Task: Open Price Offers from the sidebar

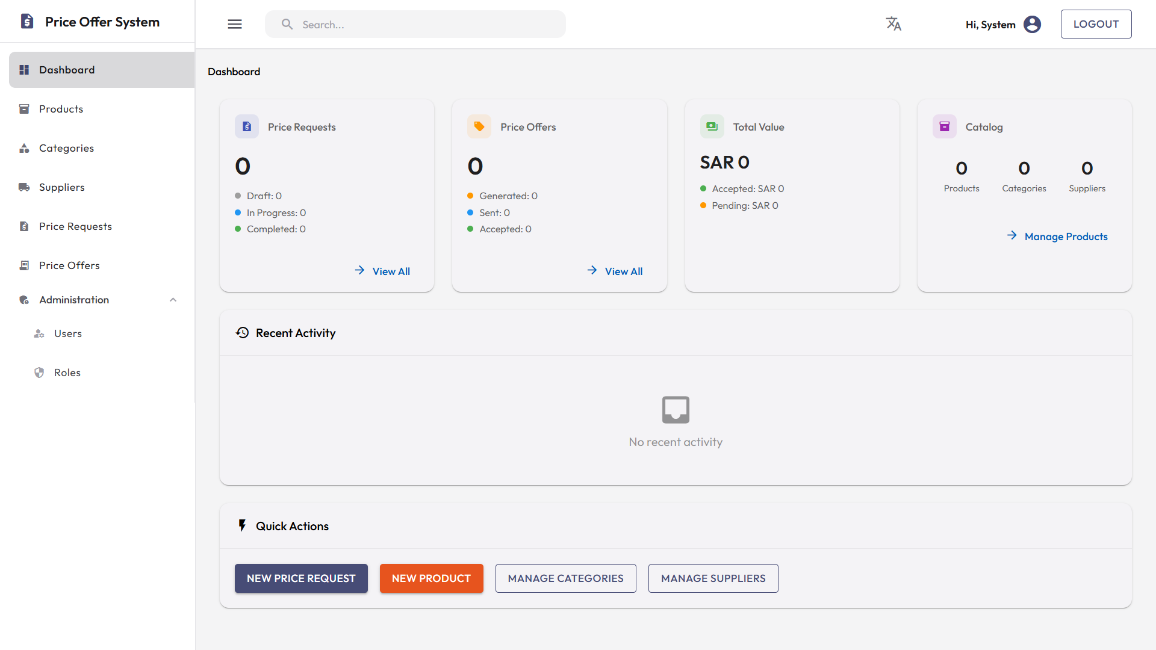Action: point(69,265)
